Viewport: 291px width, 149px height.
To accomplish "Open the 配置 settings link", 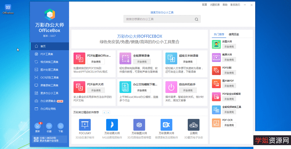I will click(204, 5).
